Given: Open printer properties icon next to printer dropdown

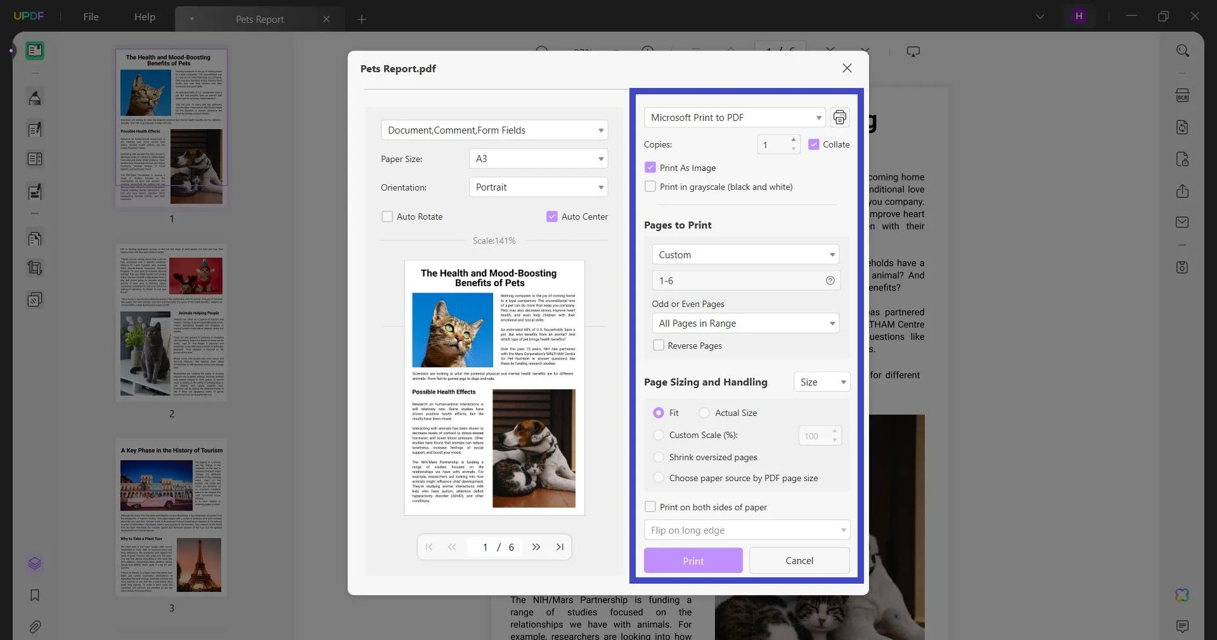Looking at the screenshot, I should coord(839,117).
